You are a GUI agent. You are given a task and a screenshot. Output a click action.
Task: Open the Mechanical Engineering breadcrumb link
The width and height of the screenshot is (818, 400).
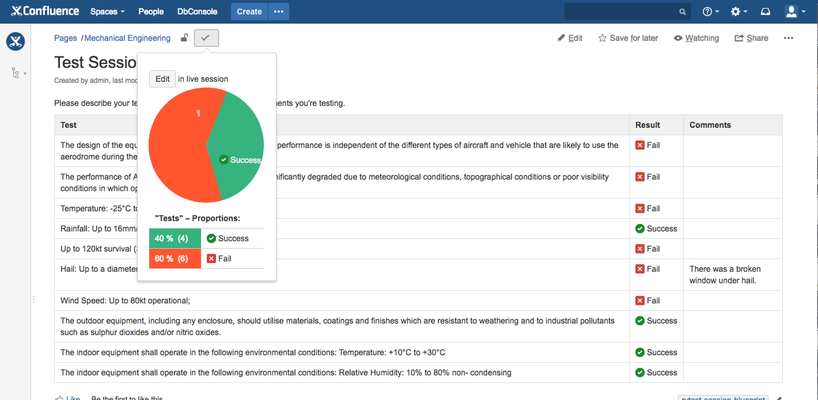pos(127,38)
